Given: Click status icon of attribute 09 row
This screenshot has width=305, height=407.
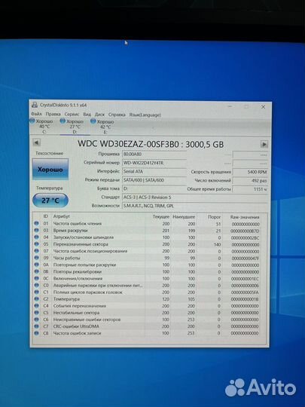Looking at the screenshot, I should 36,258.
